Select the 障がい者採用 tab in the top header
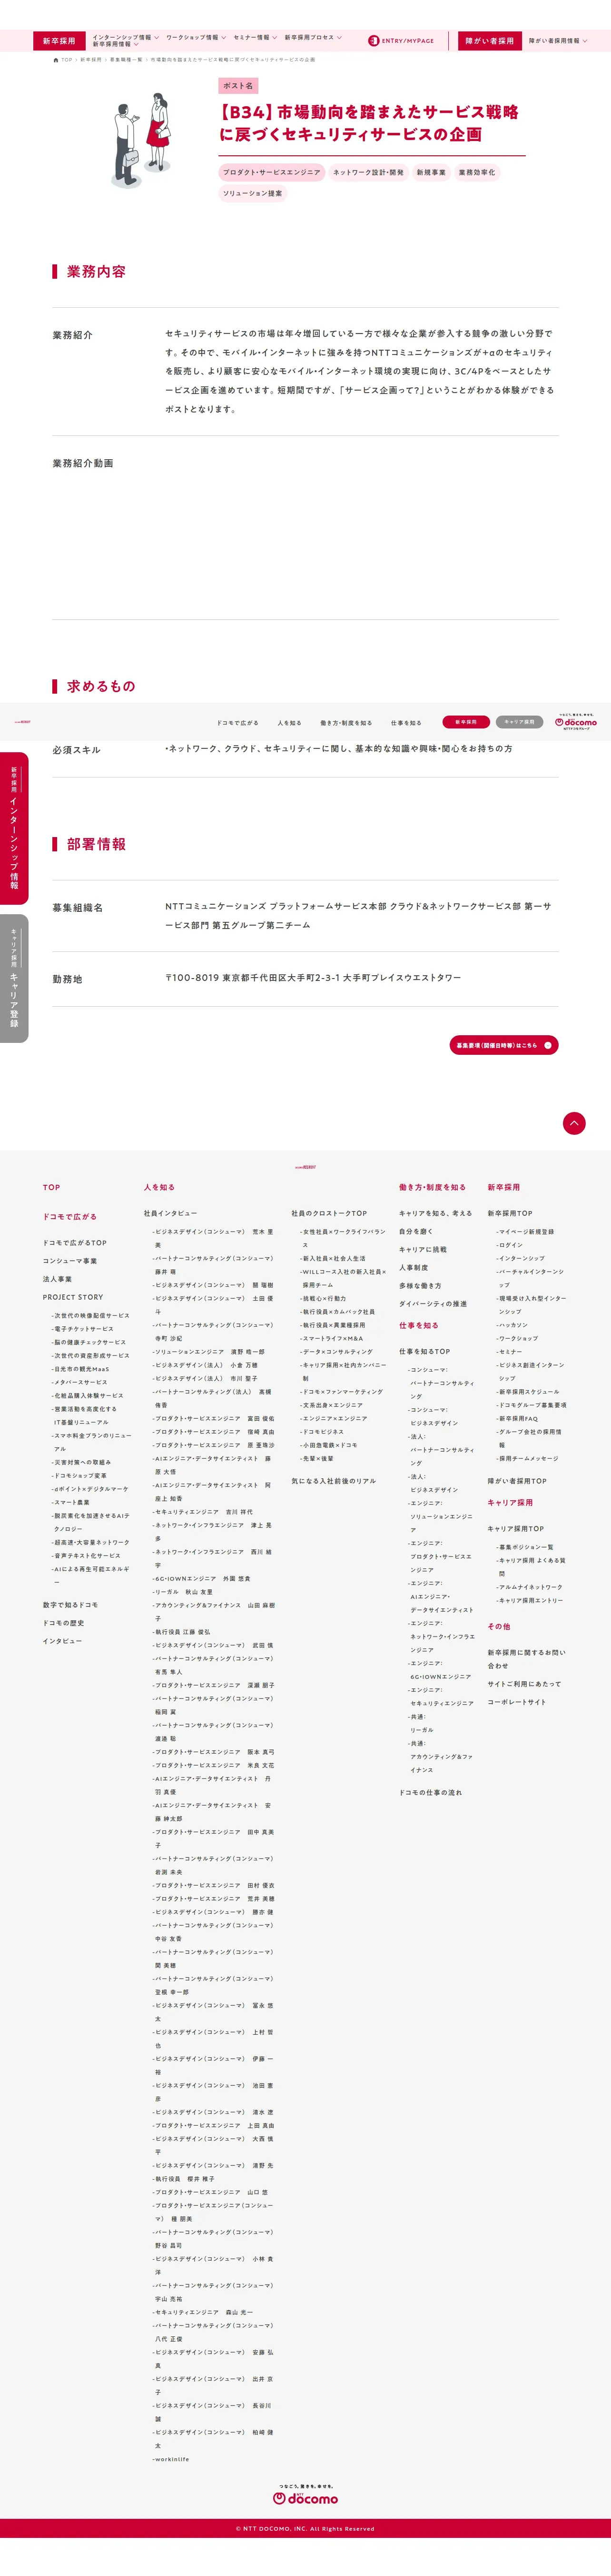Viewport: 611px width, 2576px height. tap(489, 41)
